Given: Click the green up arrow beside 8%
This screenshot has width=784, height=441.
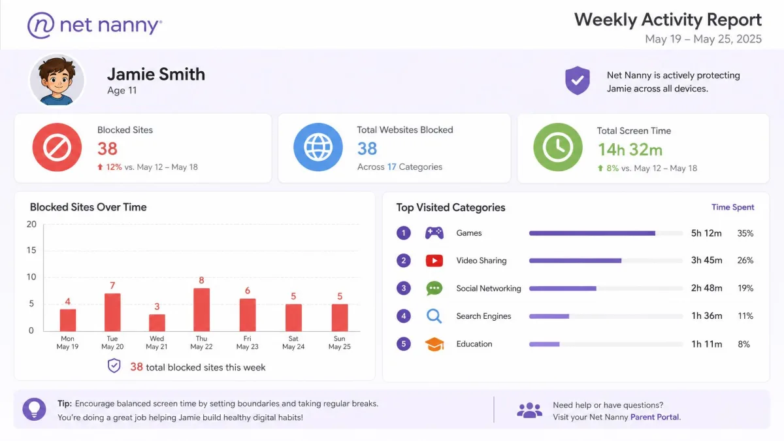Looking at the screenshot, I should tap(600, 169).
